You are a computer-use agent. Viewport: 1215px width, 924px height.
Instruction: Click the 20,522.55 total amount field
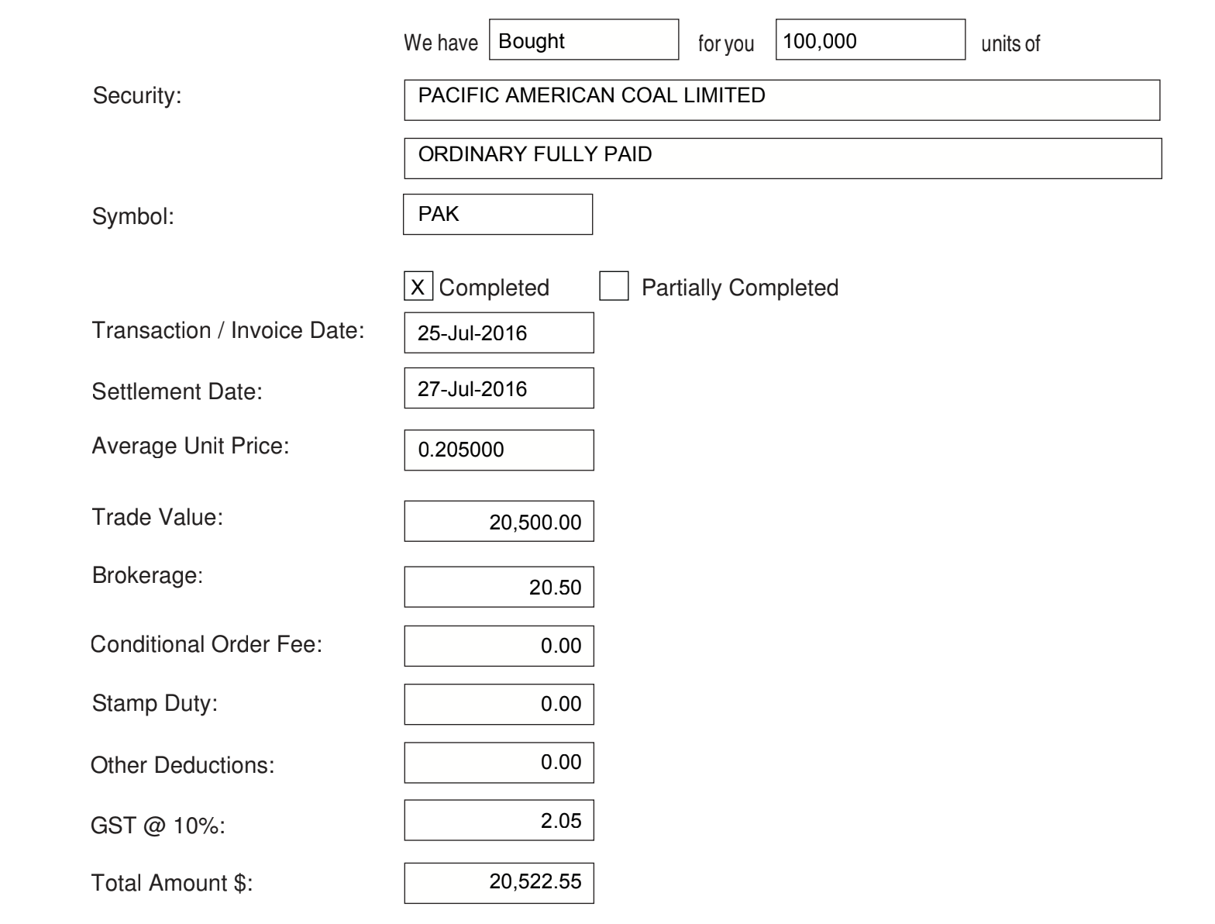coord(499,883)
